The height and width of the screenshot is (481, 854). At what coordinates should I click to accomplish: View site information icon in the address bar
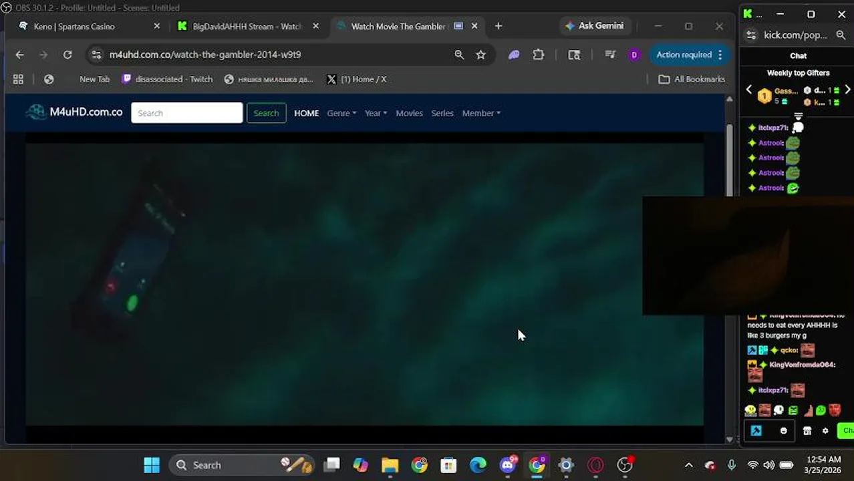point(96,55)
